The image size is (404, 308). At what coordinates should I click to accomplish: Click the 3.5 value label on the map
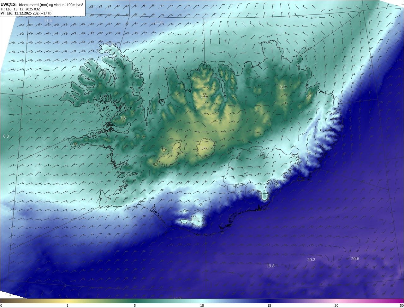tap(75, 144)
